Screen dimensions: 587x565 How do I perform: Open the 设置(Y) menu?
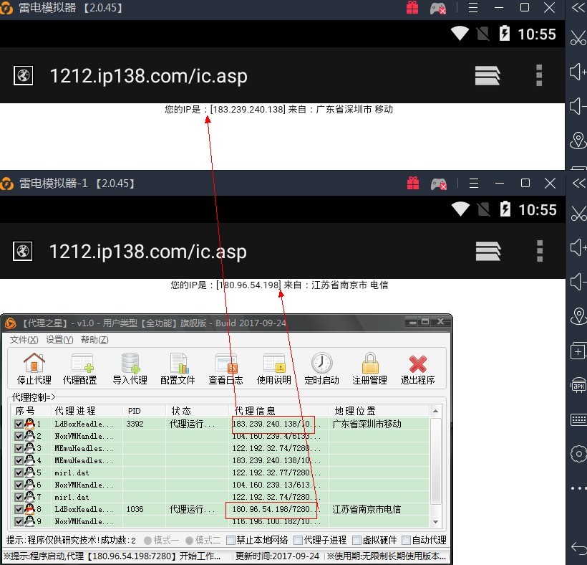pos(59,340)
